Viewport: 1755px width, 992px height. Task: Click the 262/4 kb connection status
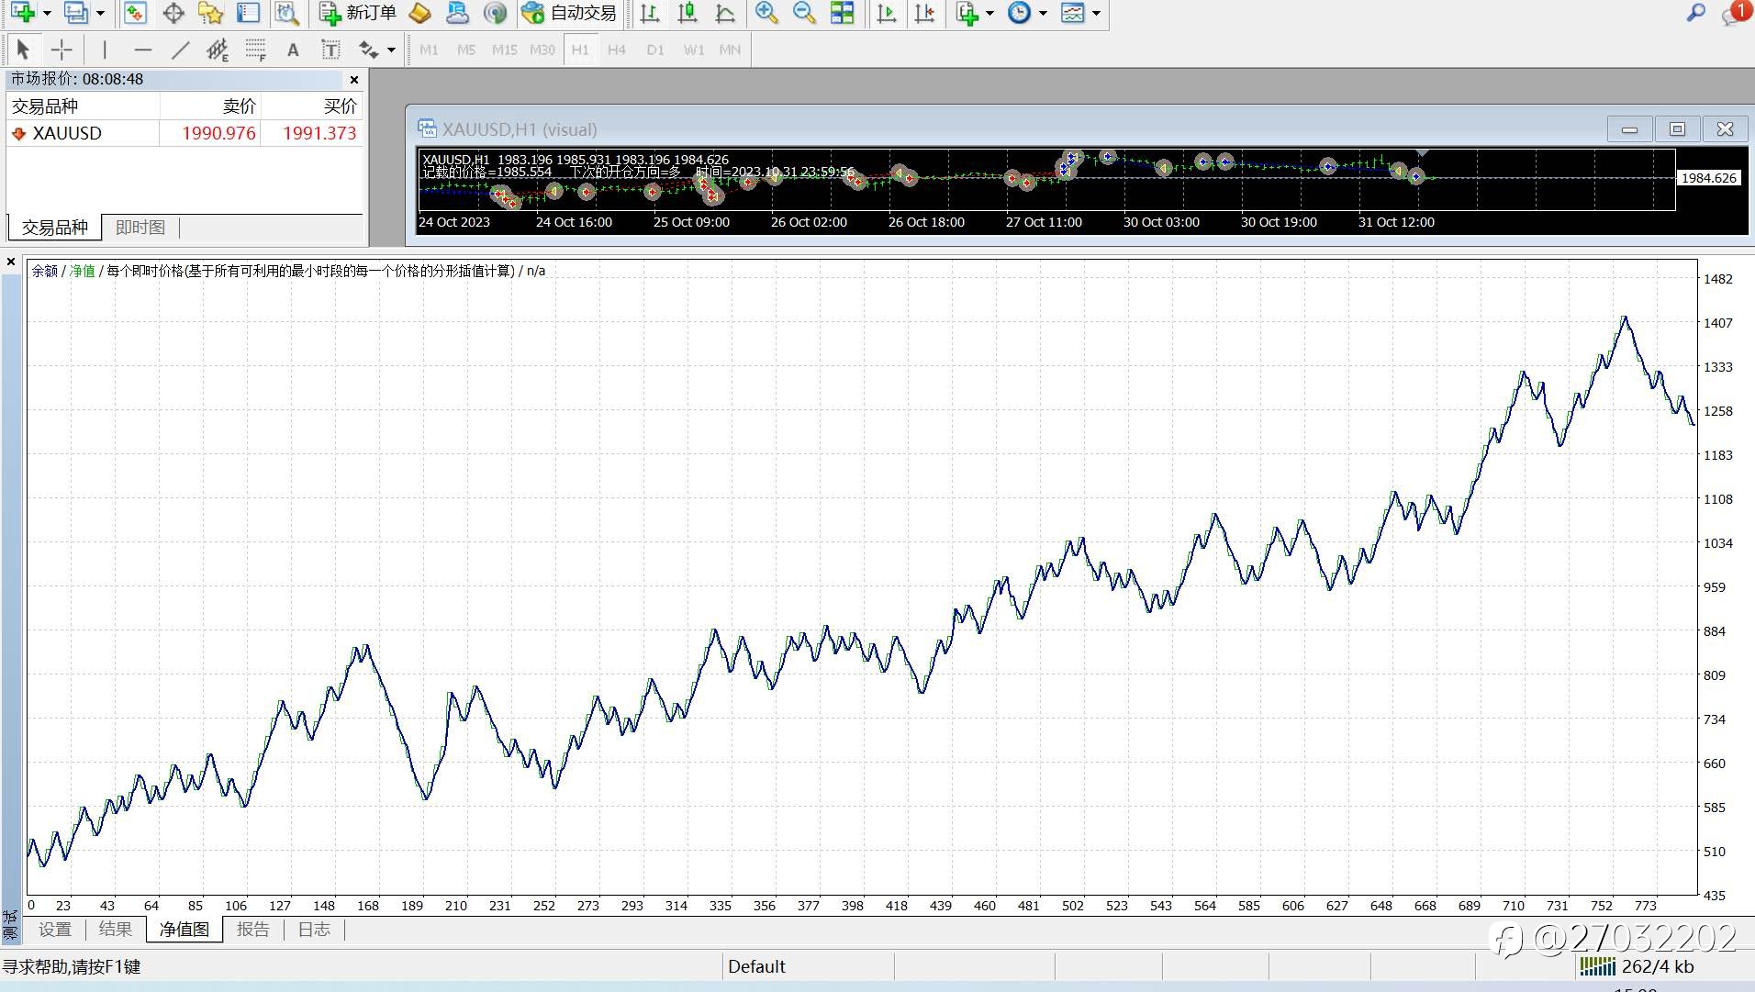click(1638, 967)
